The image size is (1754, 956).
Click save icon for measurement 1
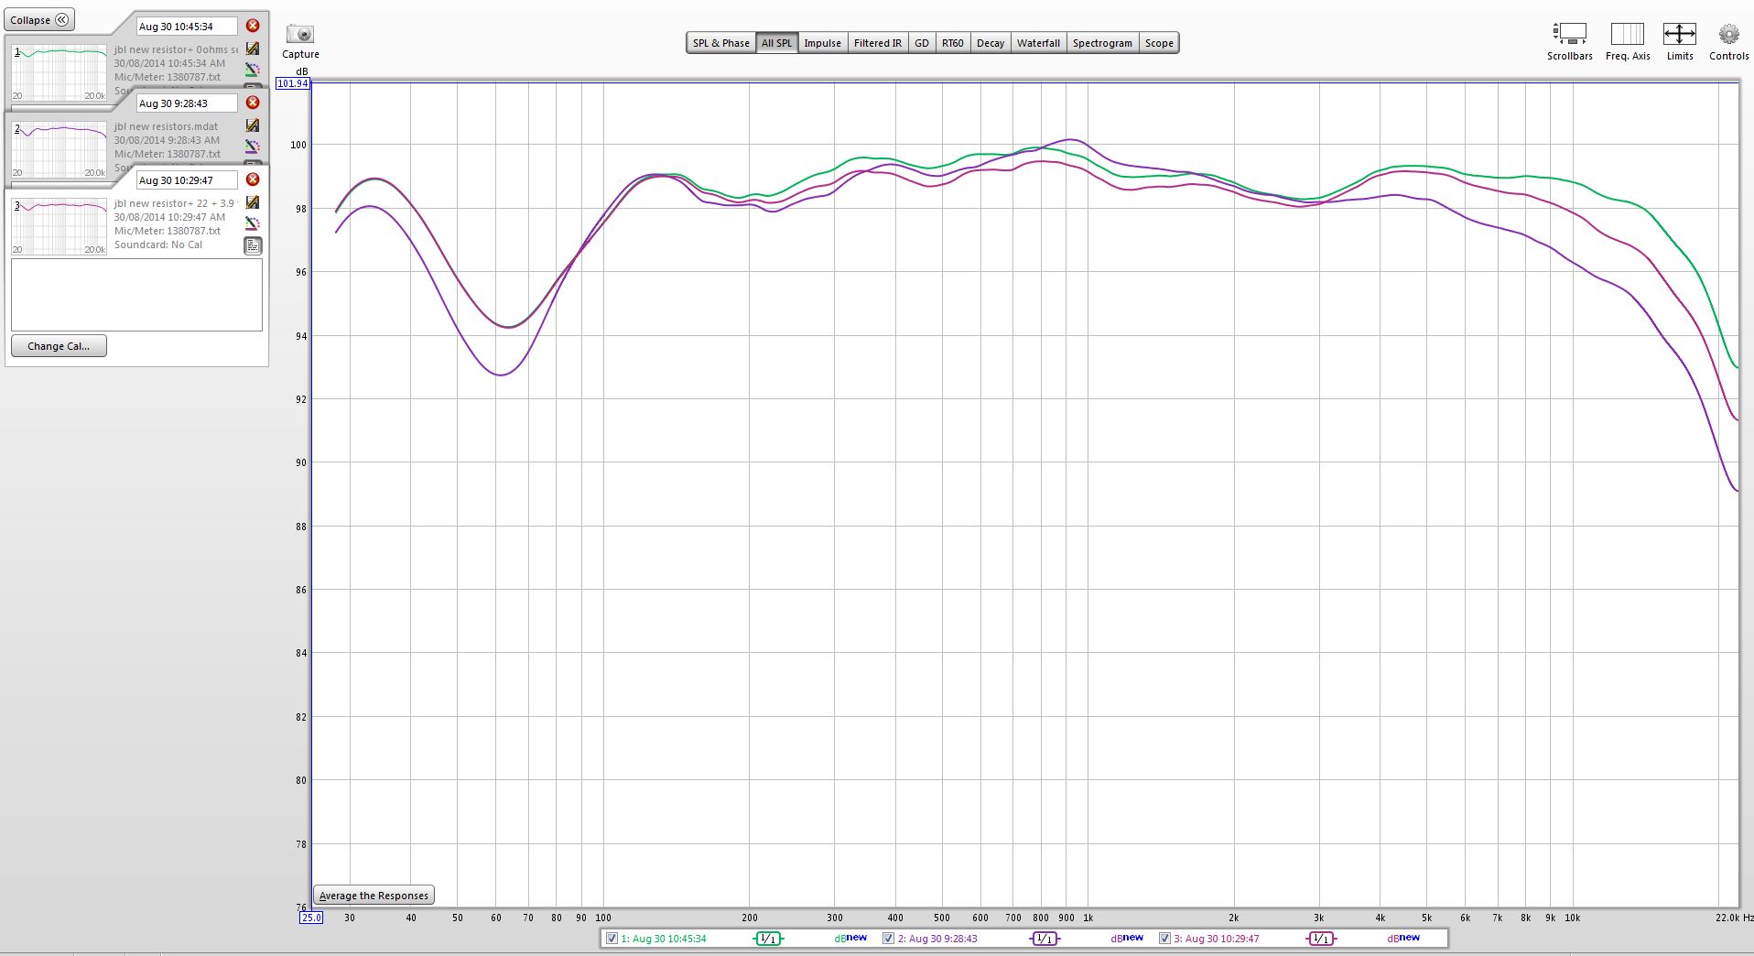(253, 49)
